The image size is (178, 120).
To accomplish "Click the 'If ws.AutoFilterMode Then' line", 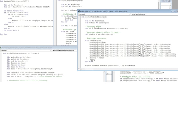I will point(16,13).
